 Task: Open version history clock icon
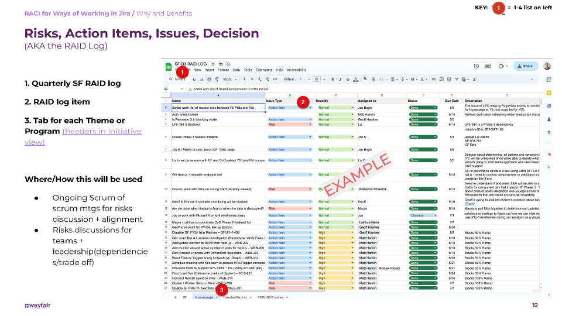tap(477, 66)
